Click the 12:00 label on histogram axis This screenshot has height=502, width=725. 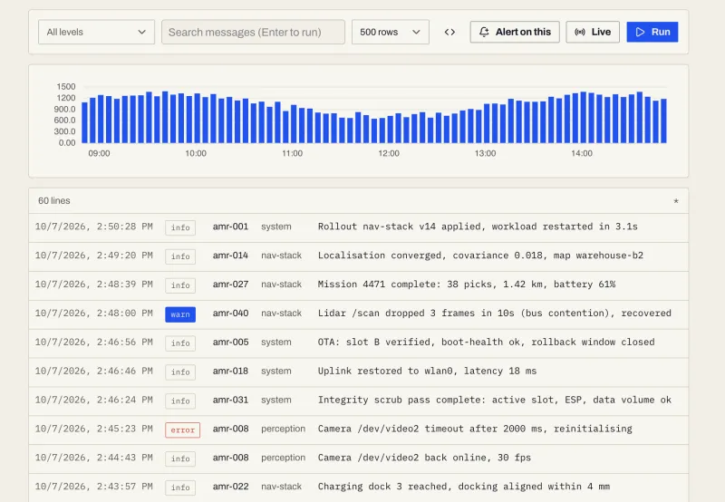click(389, 153)
